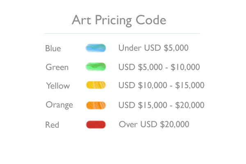Click the orange color swatch

pyautogui.click(x=96, y=105)
